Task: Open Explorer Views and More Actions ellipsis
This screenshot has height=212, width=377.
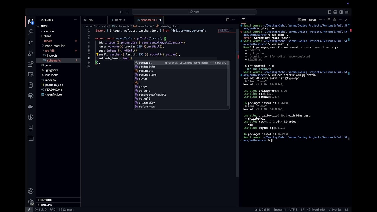Action: (75, 20)
